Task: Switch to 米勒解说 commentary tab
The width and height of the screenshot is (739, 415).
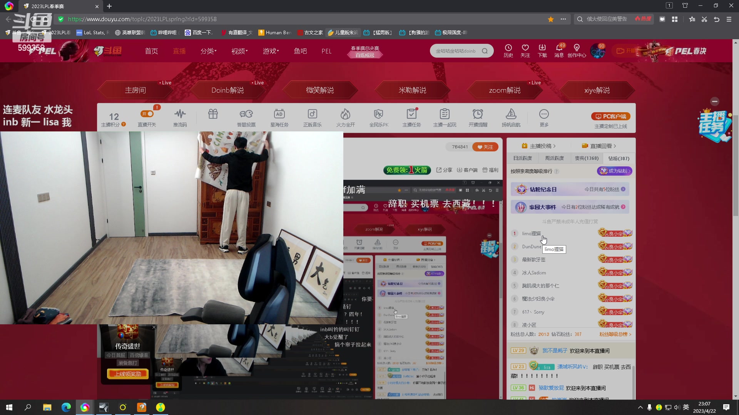Action: pyautogui.click(x=412, y=90)
